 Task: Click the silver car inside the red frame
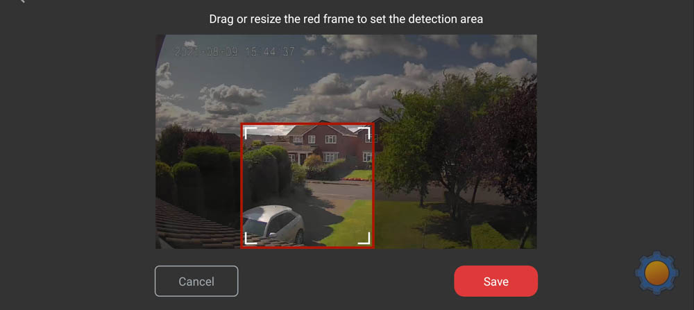click(273, 224)
